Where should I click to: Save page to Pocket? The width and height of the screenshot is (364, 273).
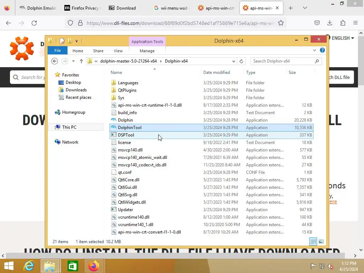tap(317, 23)
